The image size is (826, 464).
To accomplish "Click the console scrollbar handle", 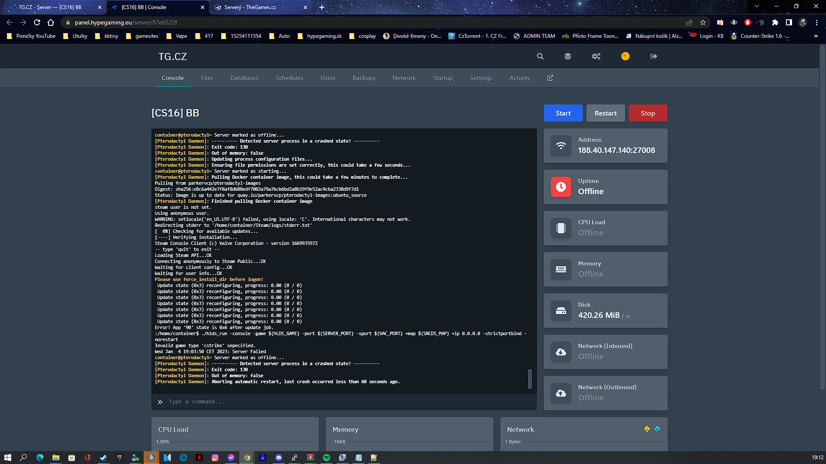I will [530, 379].
